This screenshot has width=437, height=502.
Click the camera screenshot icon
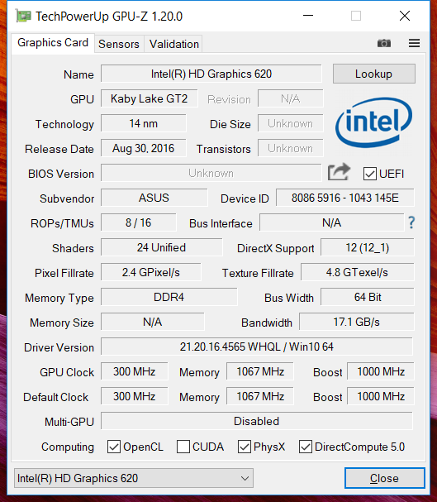(x=383, y=43)
